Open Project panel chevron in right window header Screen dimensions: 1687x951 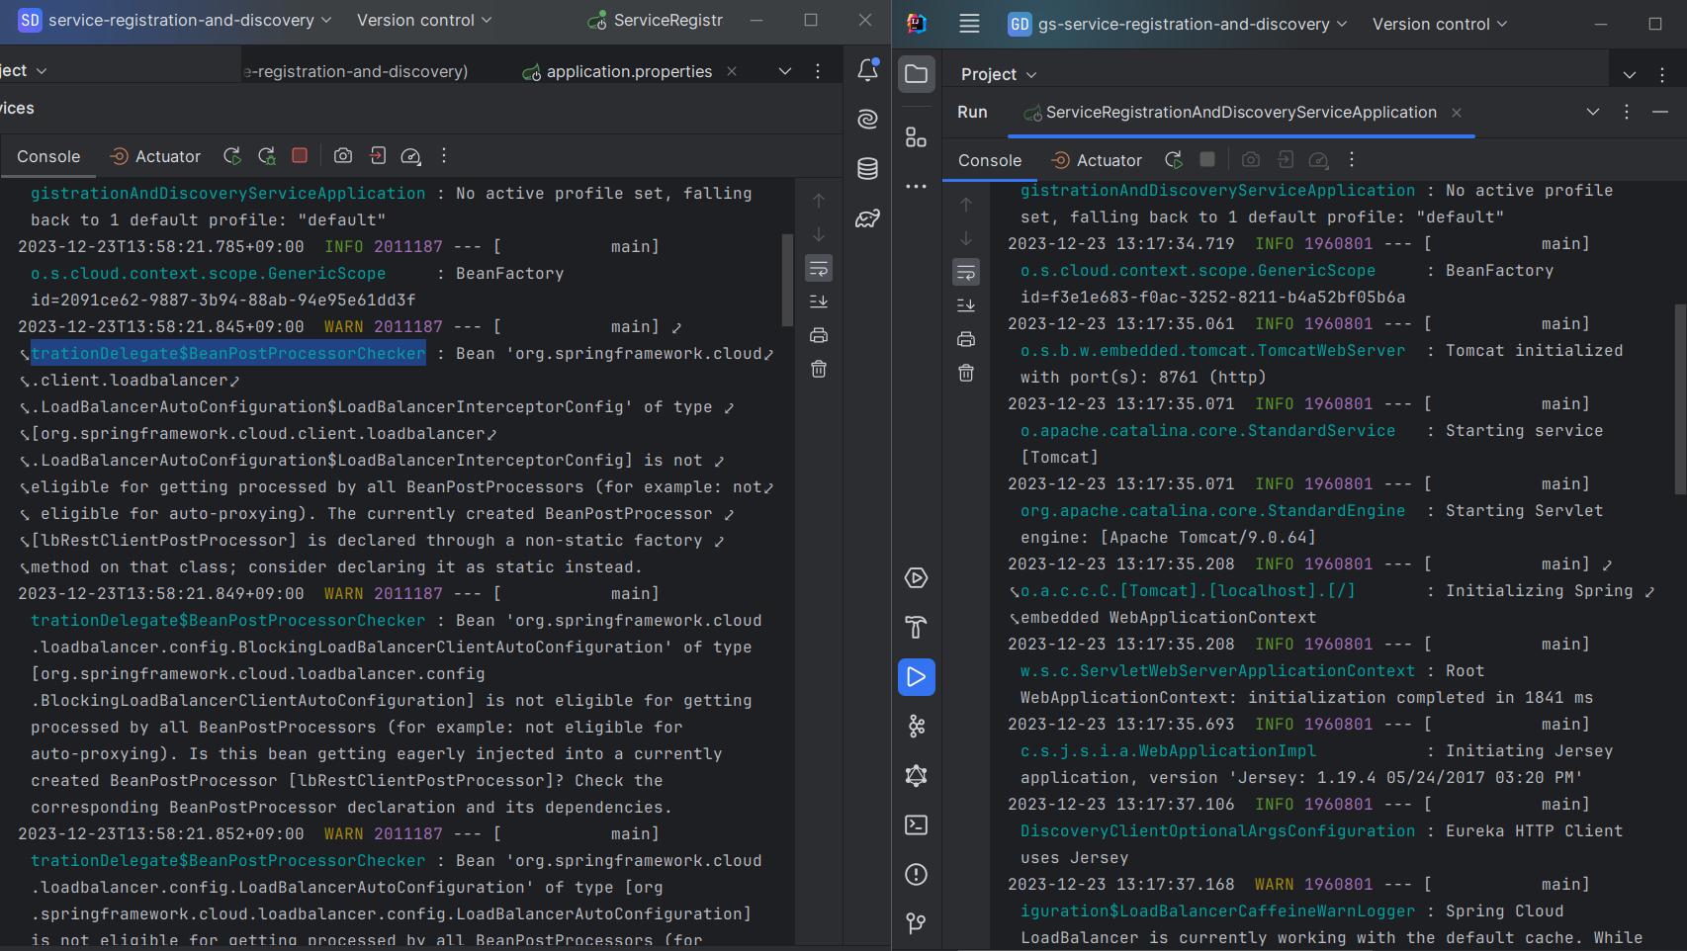(1630, 75)
